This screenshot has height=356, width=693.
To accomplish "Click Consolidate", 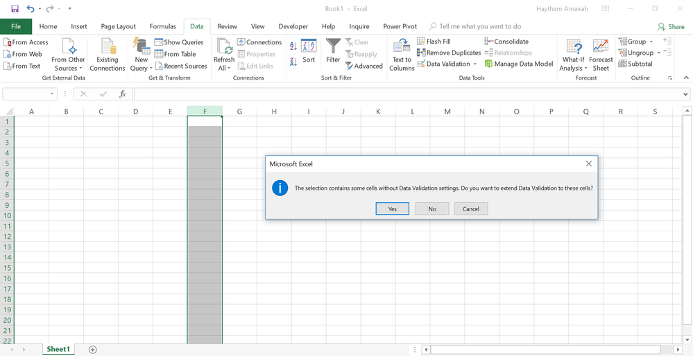I will [x=506, y=42].
